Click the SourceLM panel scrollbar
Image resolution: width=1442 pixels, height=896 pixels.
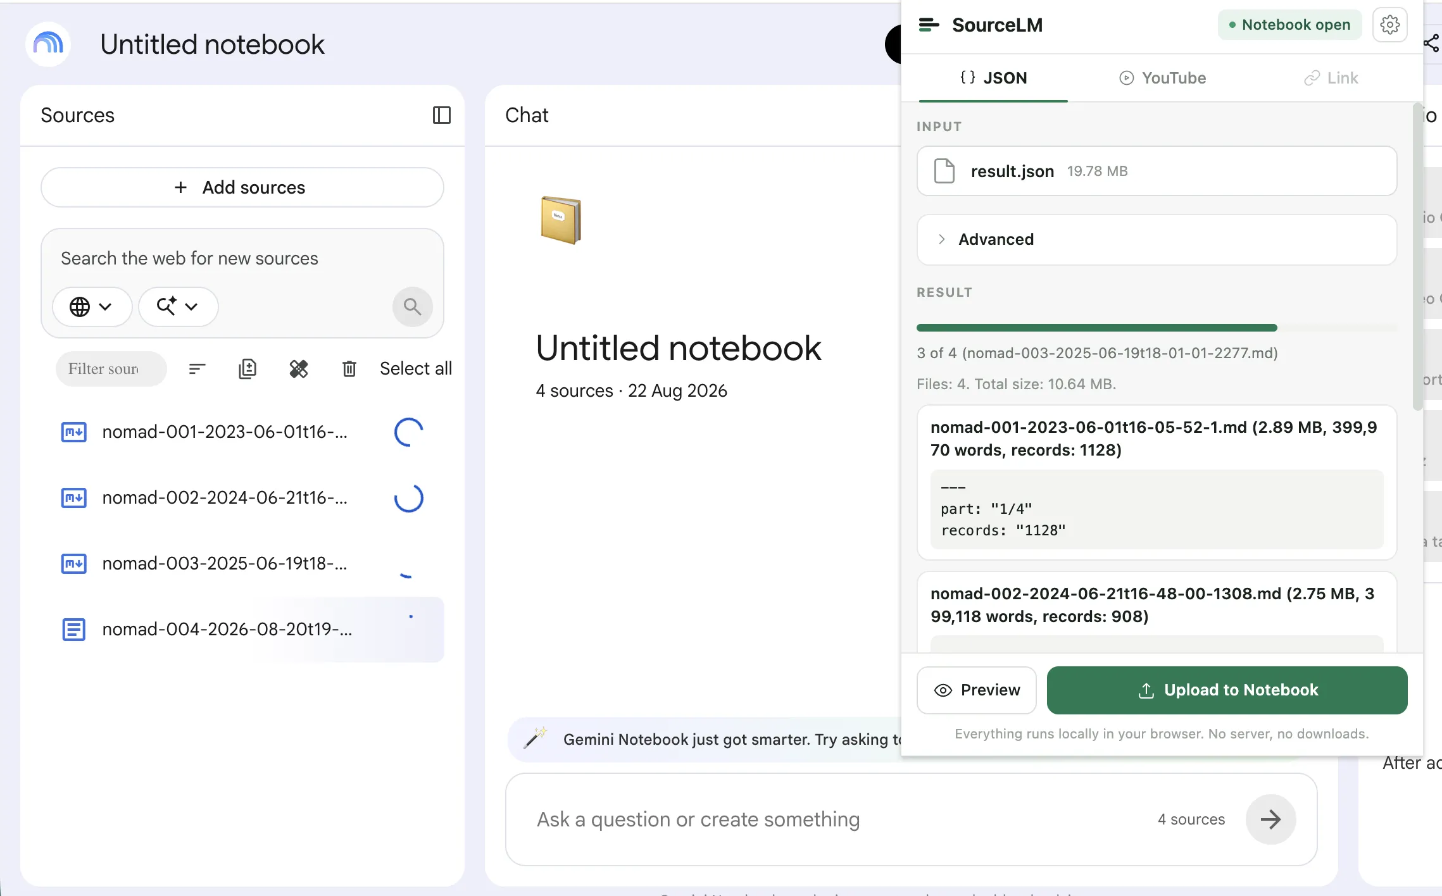1417,256
